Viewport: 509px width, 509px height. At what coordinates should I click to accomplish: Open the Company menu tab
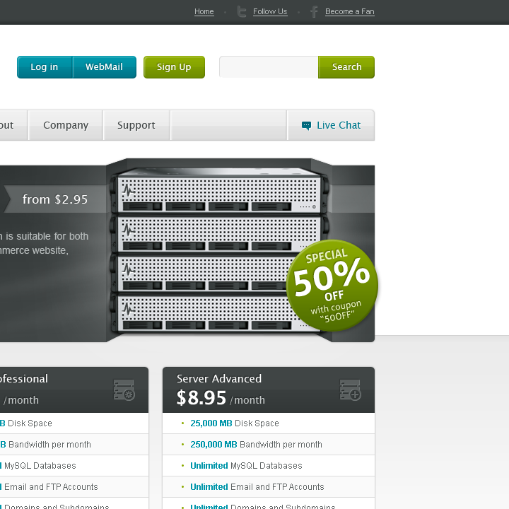[x=66, y=125]
